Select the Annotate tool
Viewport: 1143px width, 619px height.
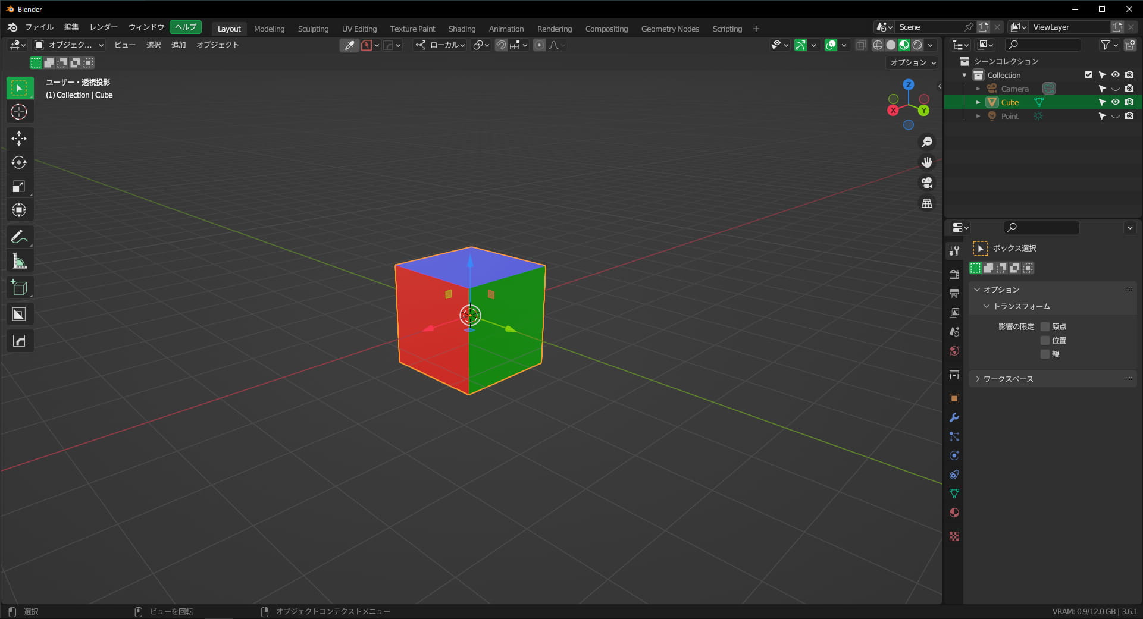coord(20,237)
